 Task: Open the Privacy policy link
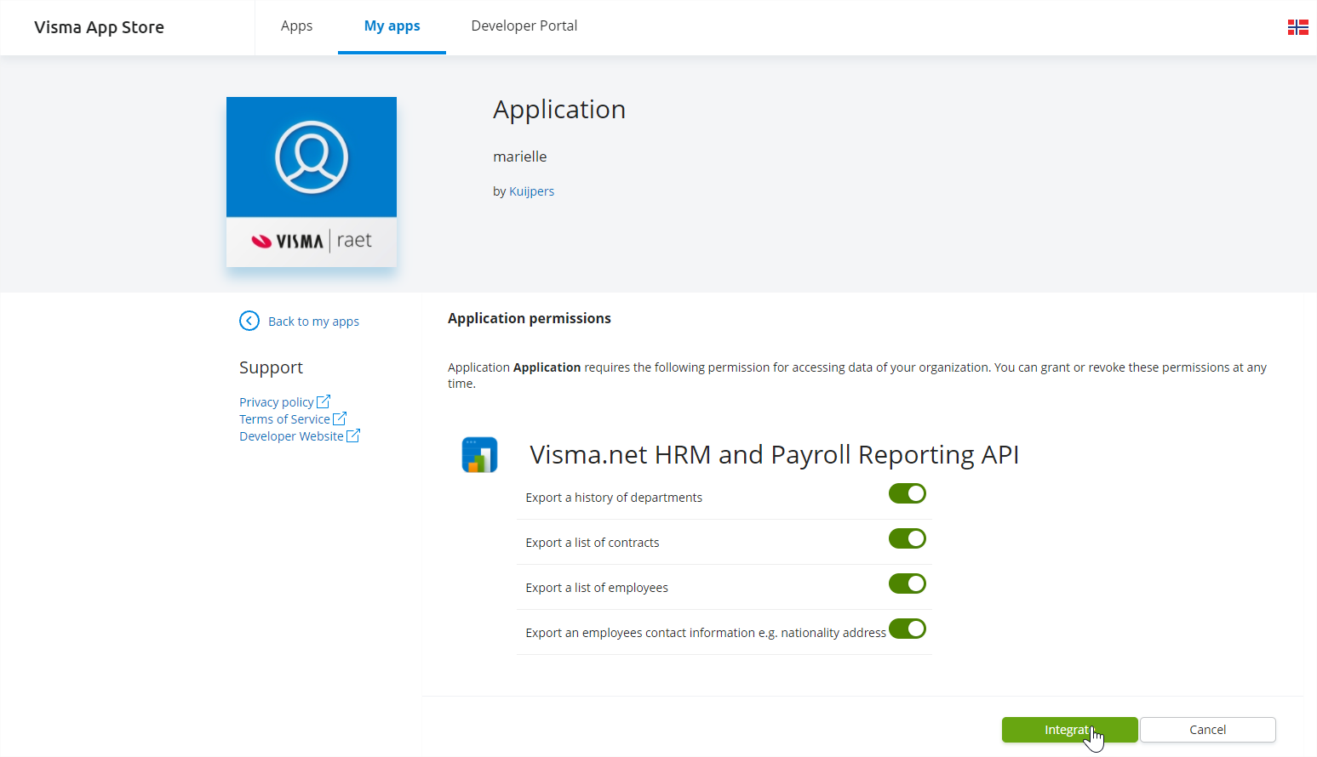click(x=277, y=402)
